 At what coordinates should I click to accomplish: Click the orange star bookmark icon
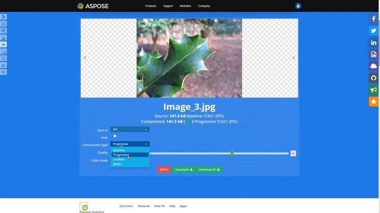coord(373,102)
